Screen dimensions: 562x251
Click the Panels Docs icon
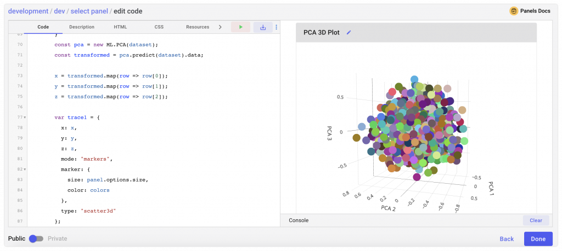tap(514, 11)
